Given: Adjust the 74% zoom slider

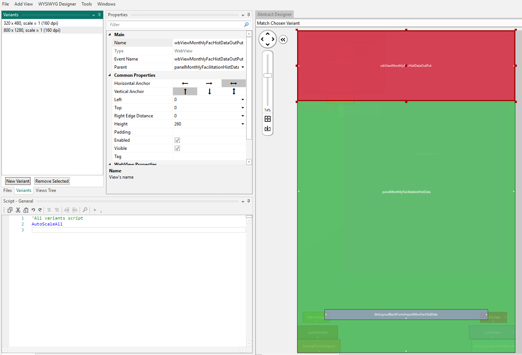Looking at the screenshot, I should (x=267, y=76).
